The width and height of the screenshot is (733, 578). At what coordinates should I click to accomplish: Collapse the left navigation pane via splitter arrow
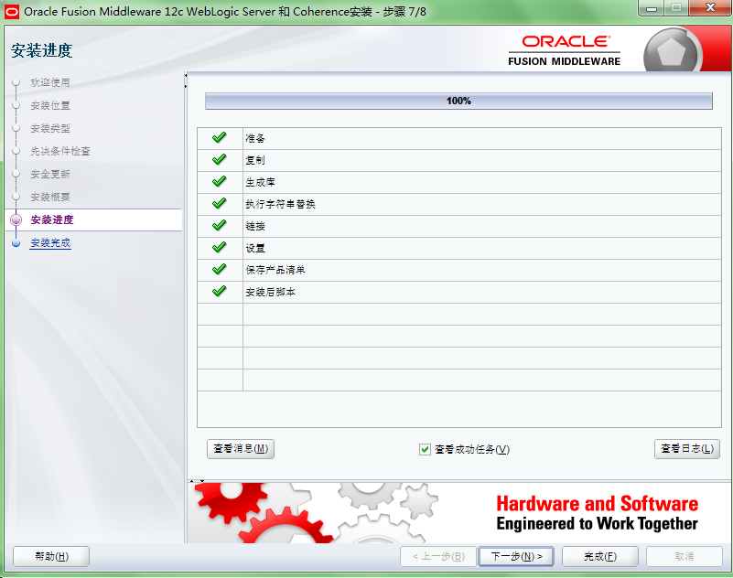coord(186,75)
